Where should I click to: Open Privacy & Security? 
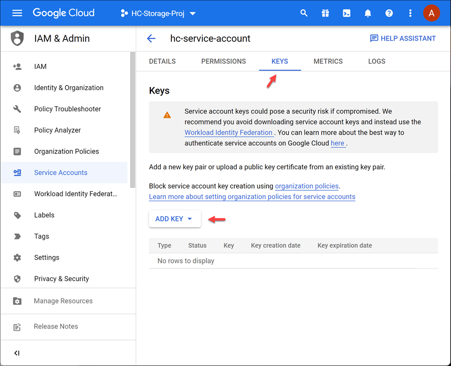[64, 279]
